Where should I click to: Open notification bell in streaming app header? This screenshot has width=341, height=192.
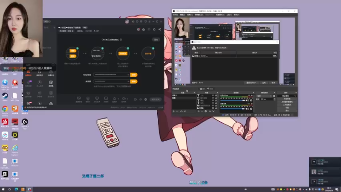[154, 29]
